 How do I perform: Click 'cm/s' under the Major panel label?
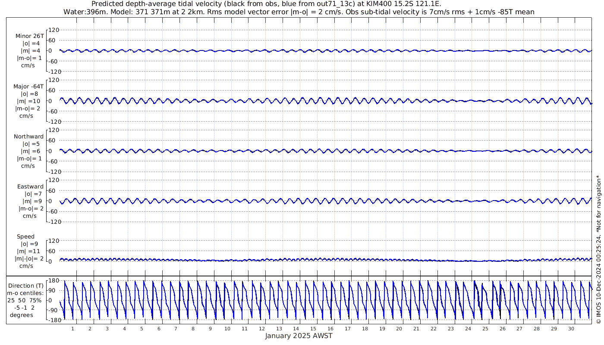tap(26, 116)
